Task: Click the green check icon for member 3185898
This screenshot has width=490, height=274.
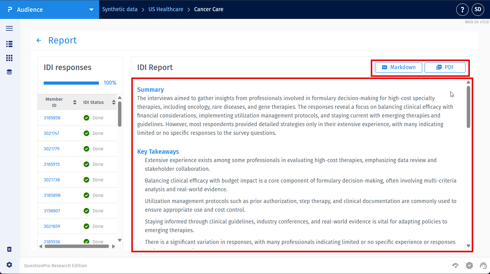Action: [x=86, y=195]
